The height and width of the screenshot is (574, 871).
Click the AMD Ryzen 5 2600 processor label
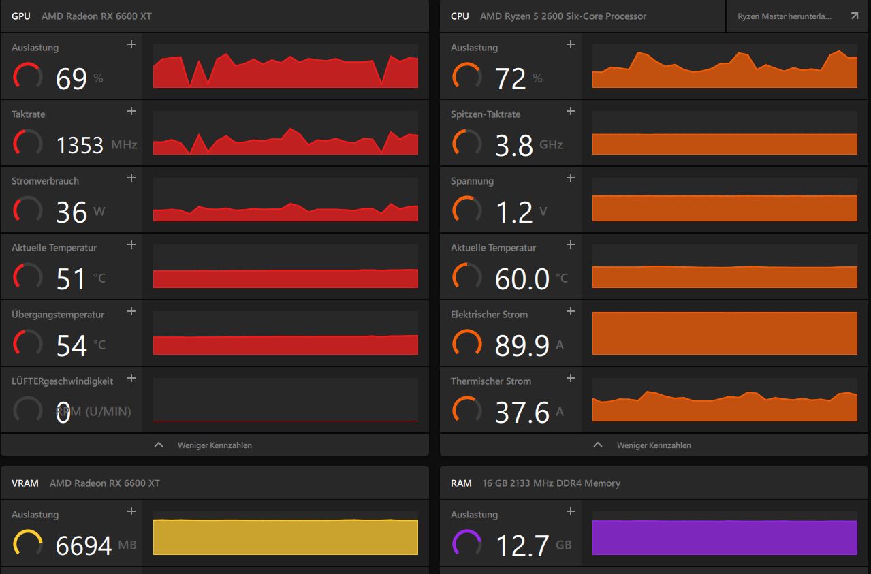pyautogui.click(x=563, y=16)
